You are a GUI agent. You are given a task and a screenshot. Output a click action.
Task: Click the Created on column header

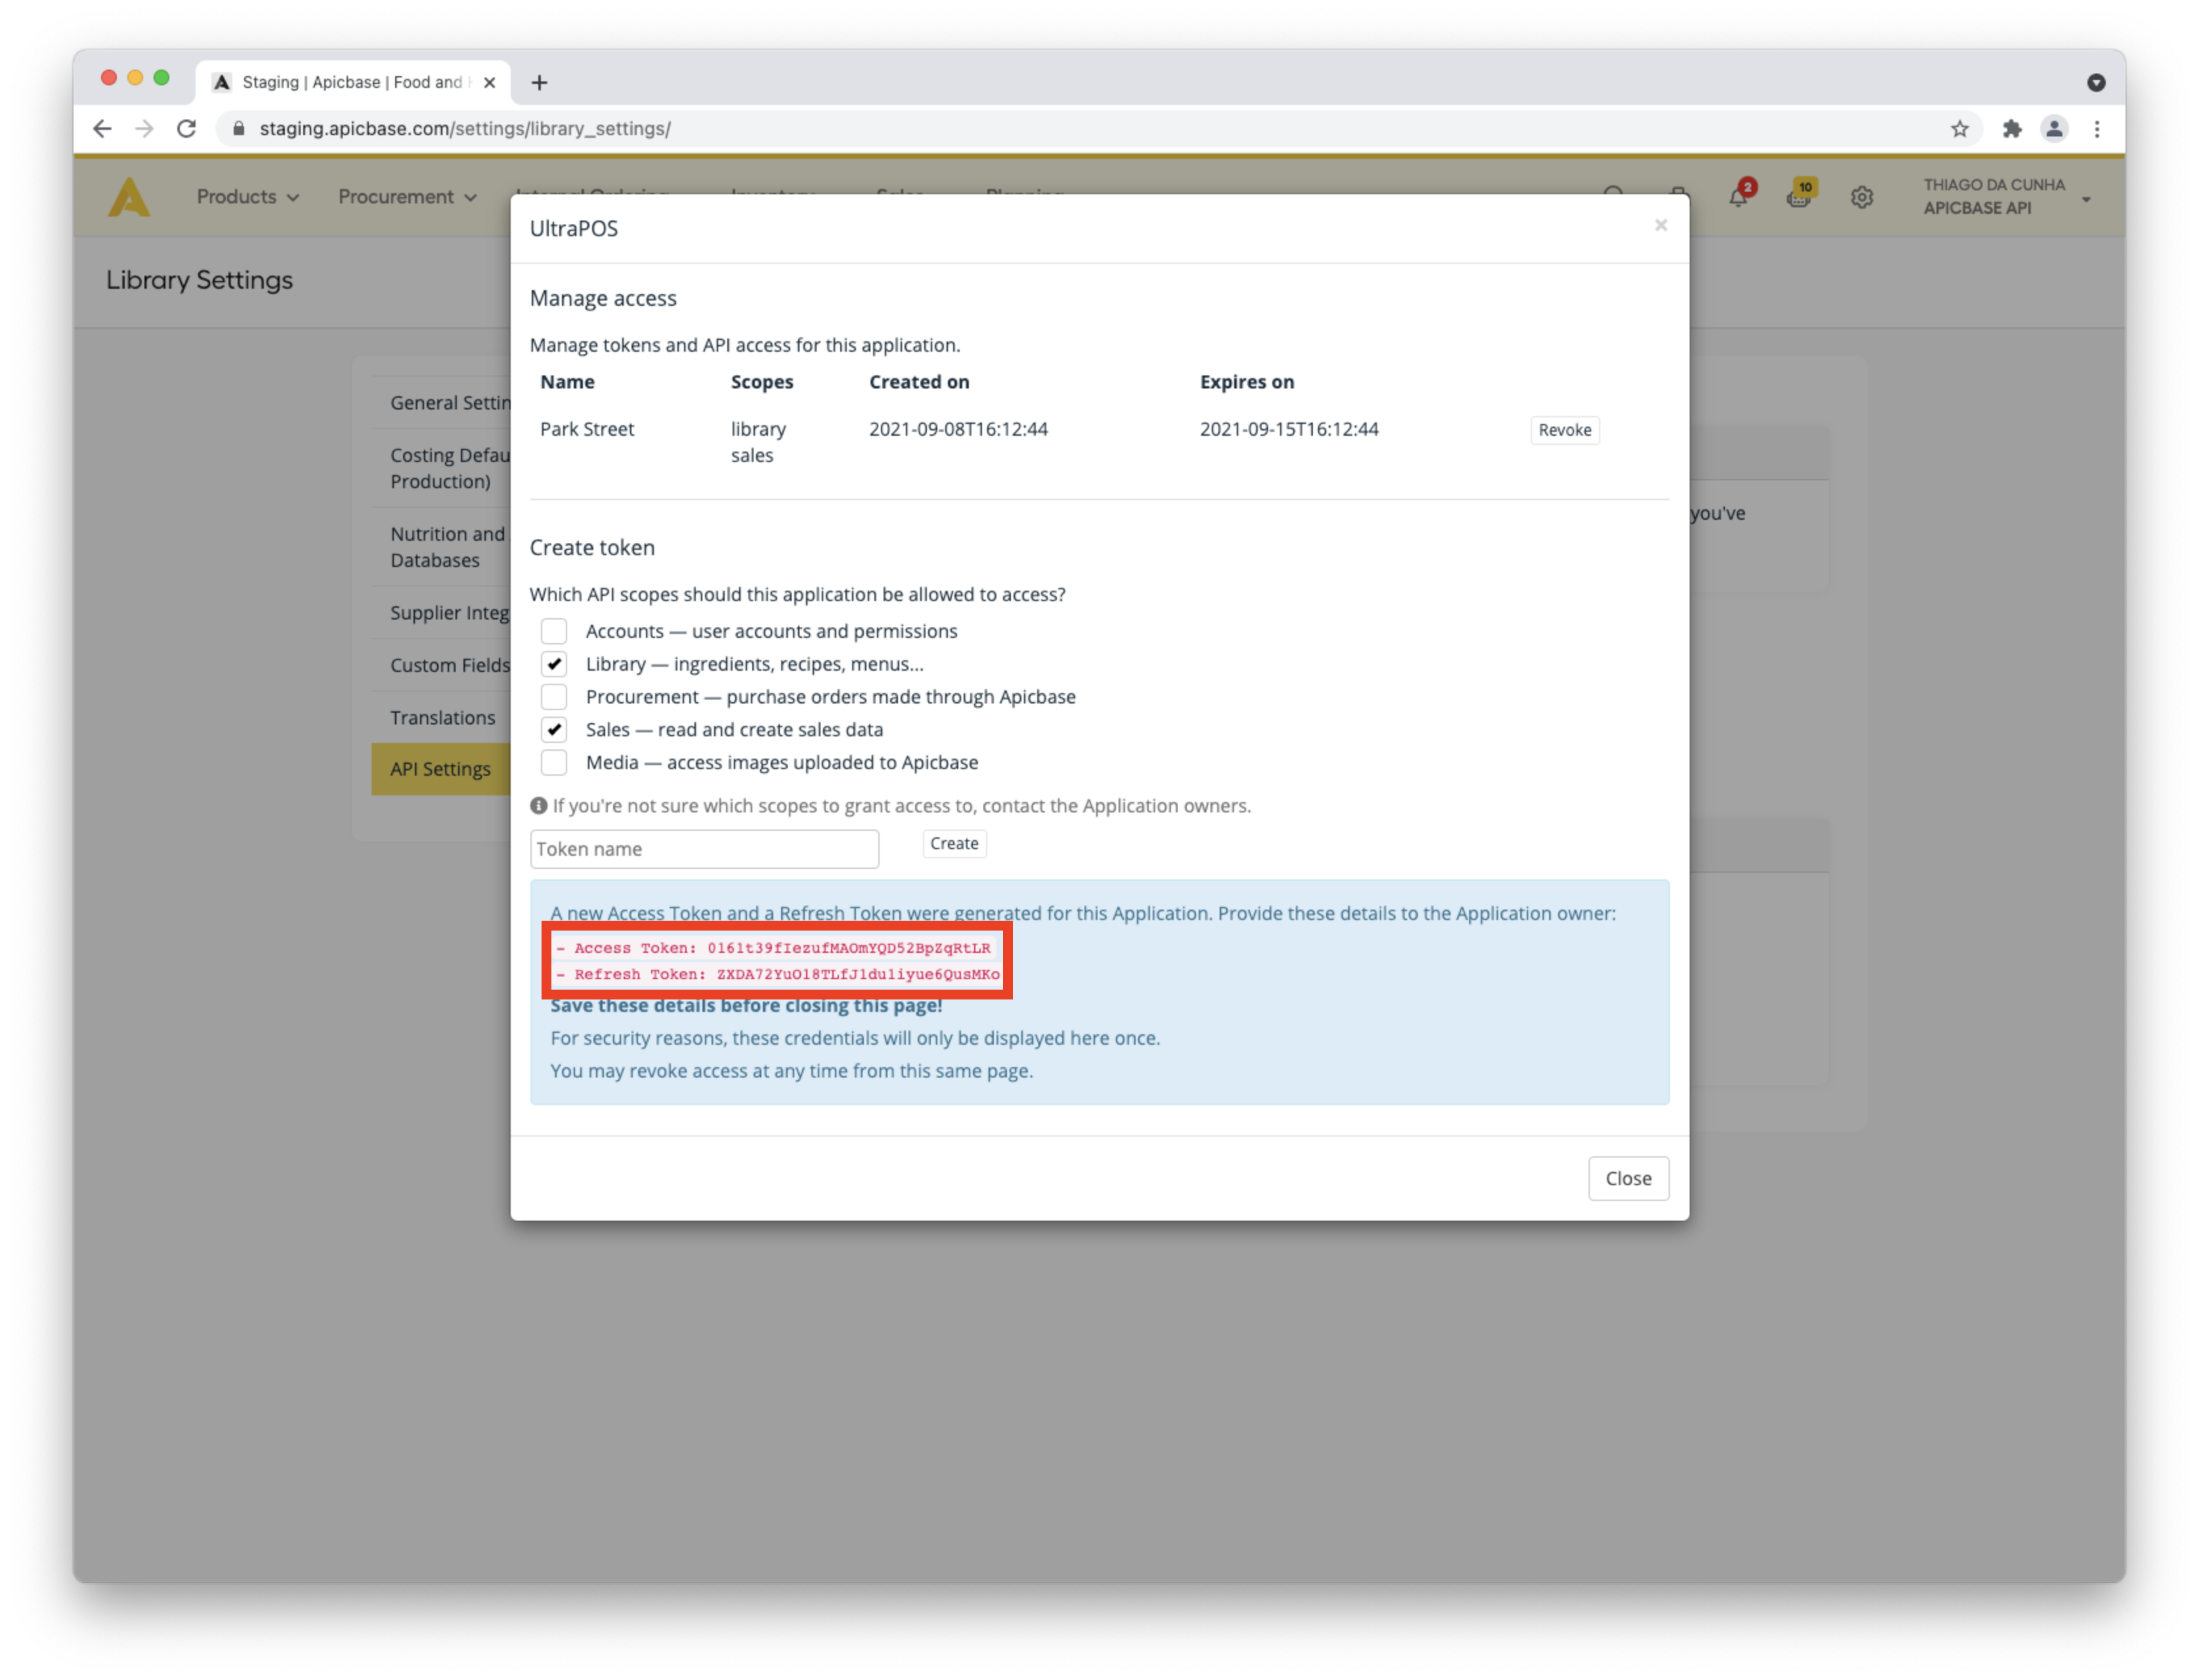(919, 382)
